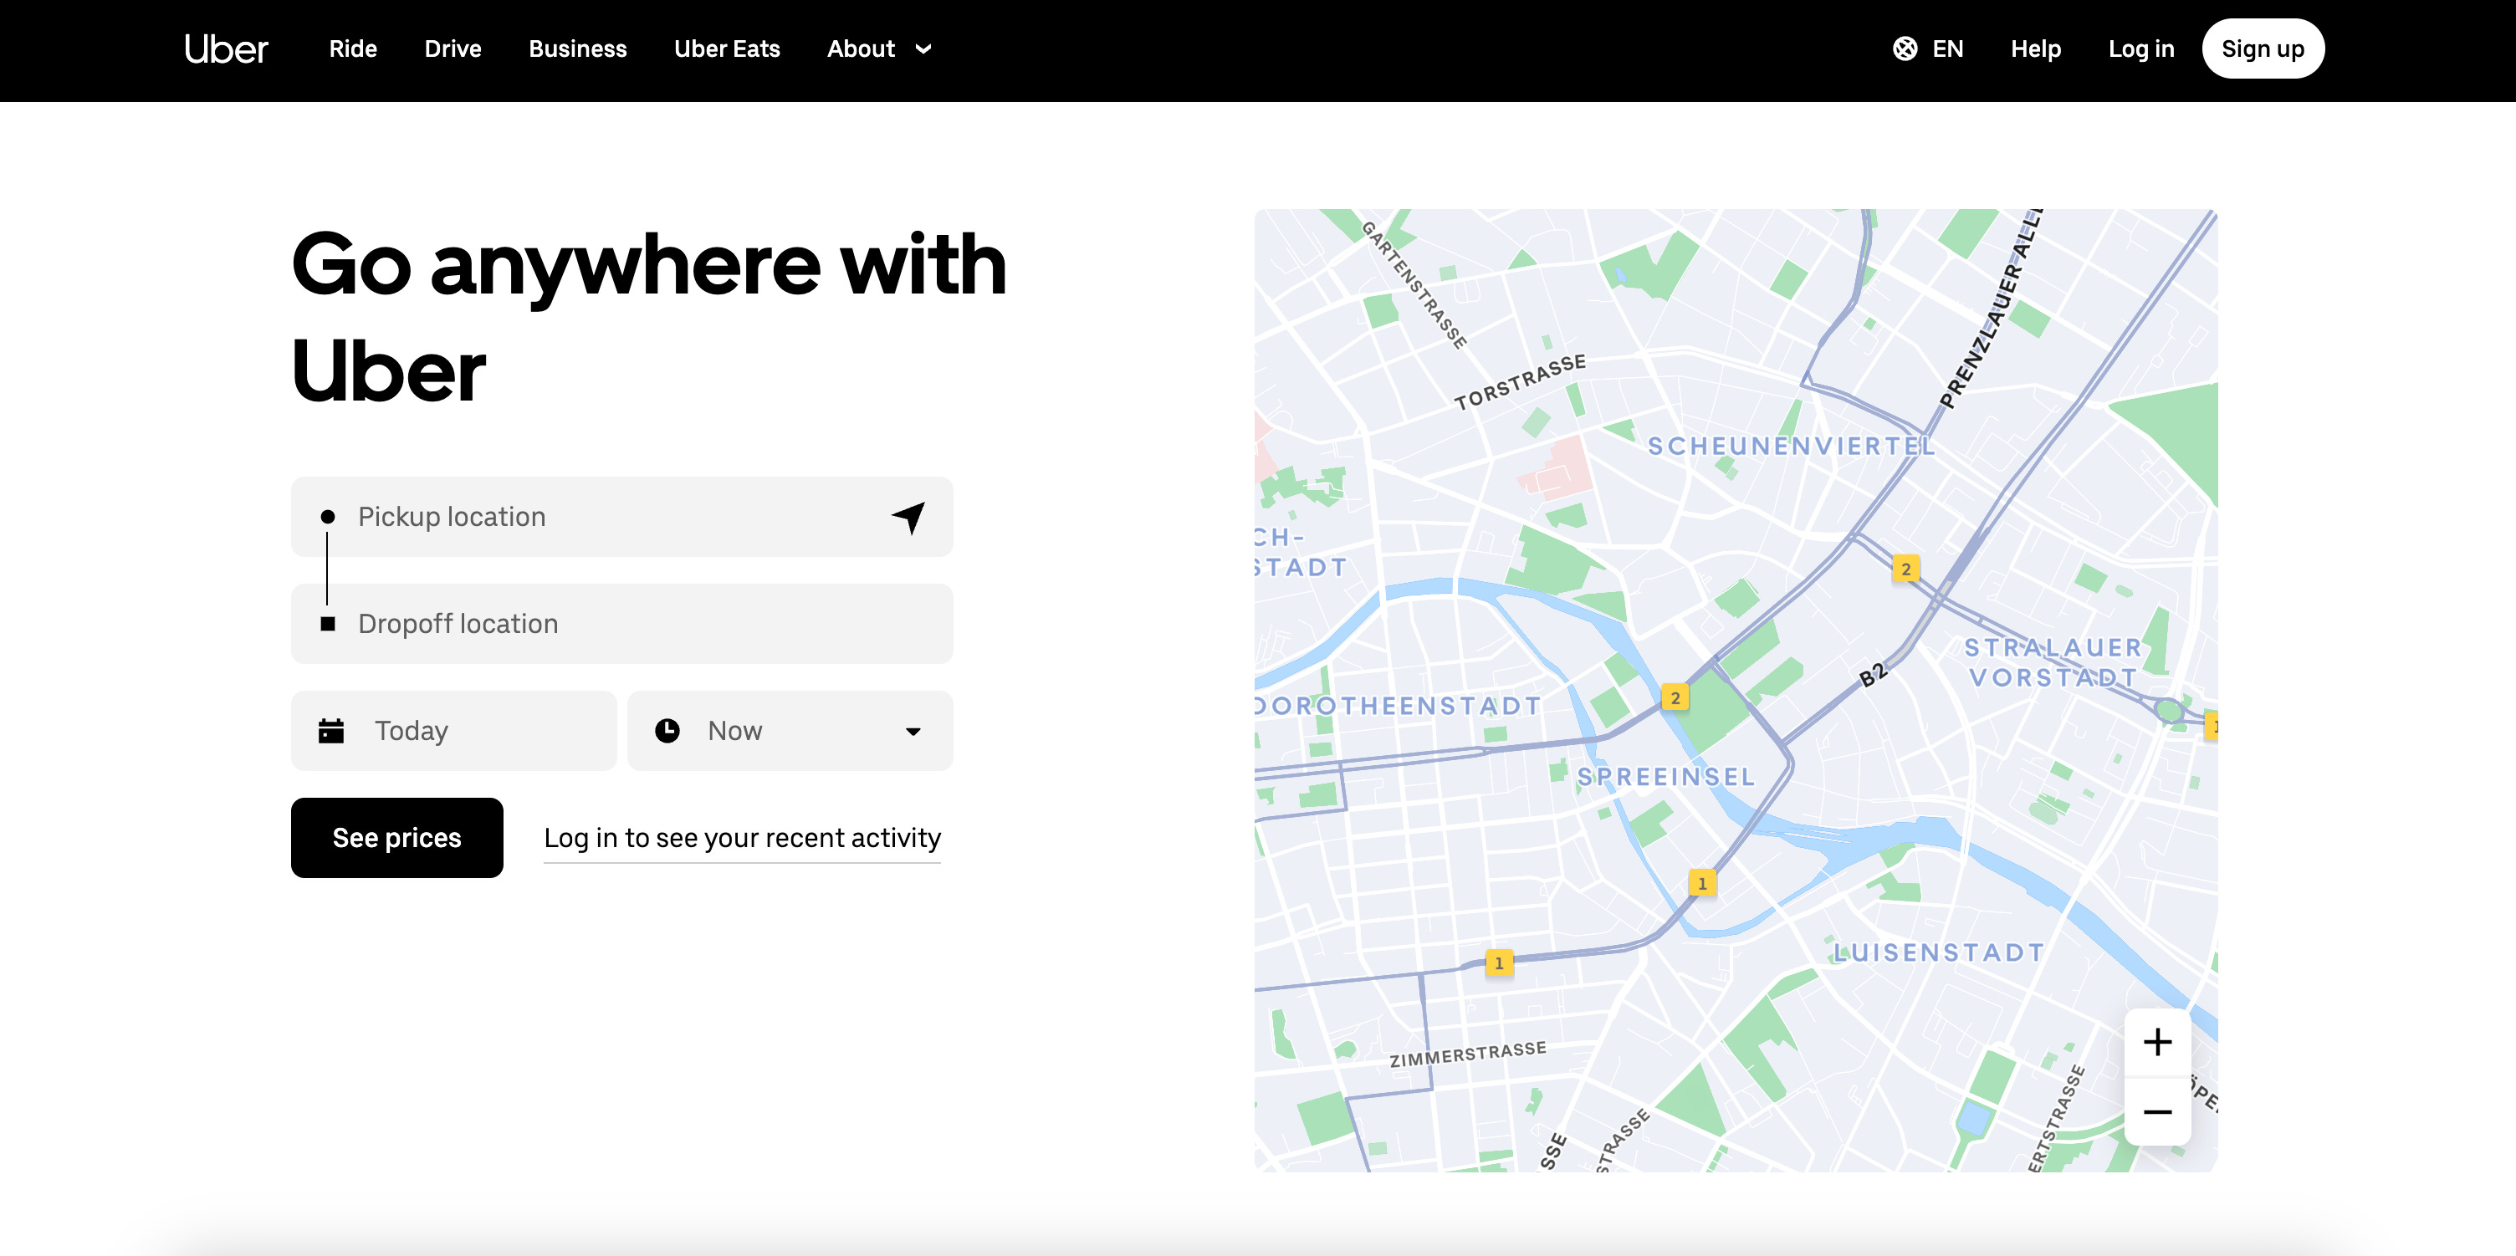Click the Help link in header
Viewport: 2516px width, 1256px height.
(x=2035, y=49)
